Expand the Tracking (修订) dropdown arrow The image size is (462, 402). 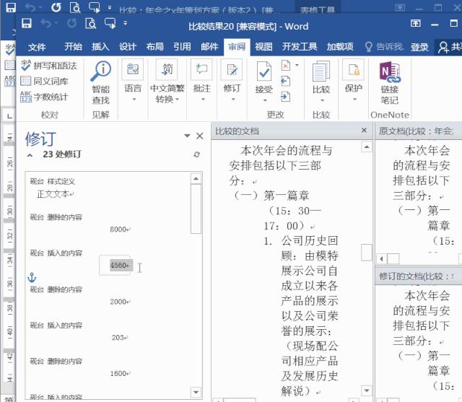coord(233,100)
